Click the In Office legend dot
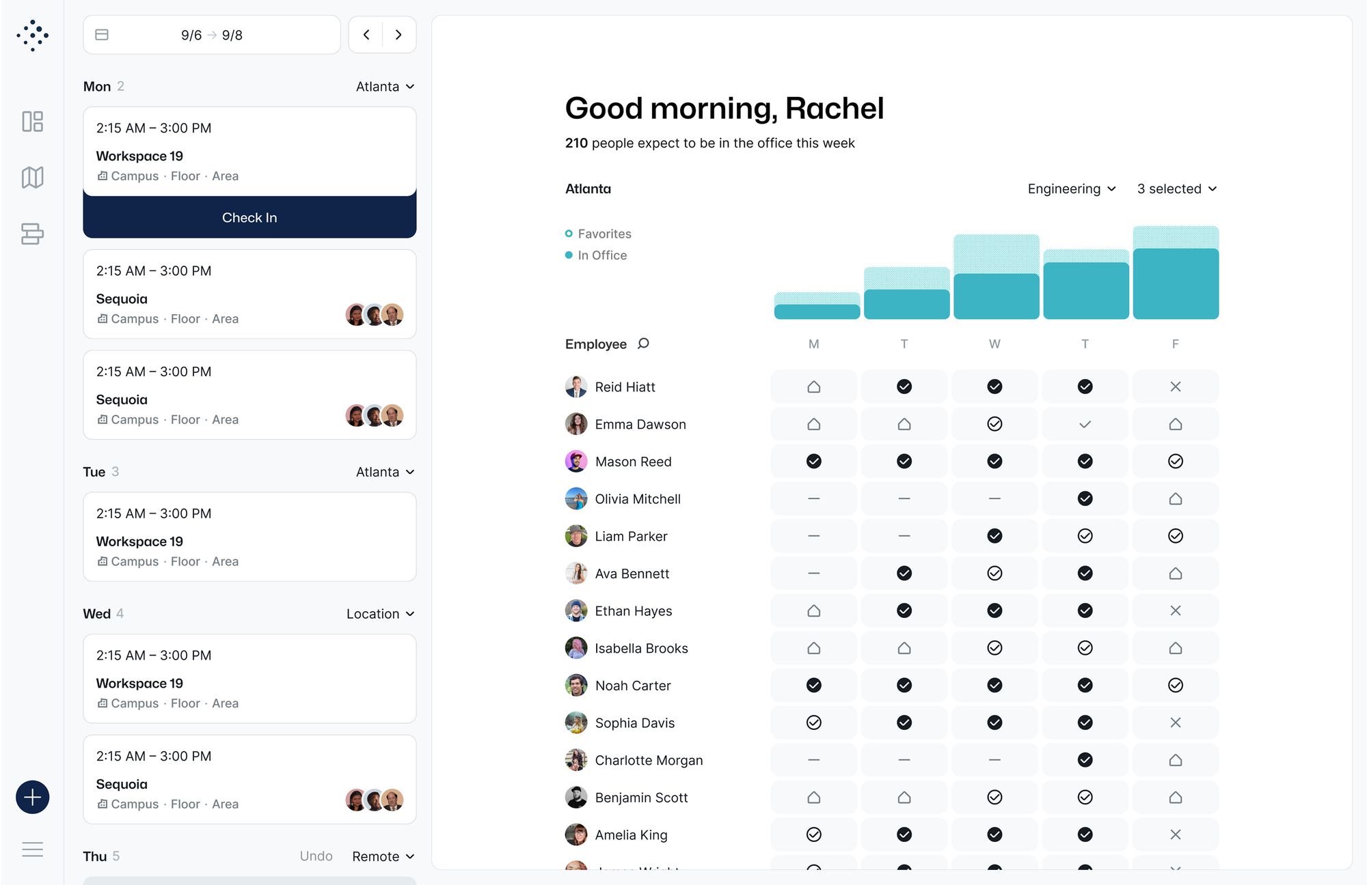 point(569,255)
